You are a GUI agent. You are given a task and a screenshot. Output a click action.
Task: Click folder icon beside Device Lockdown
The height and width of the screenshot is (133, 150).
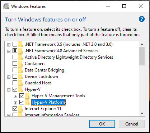click(20, 77)
